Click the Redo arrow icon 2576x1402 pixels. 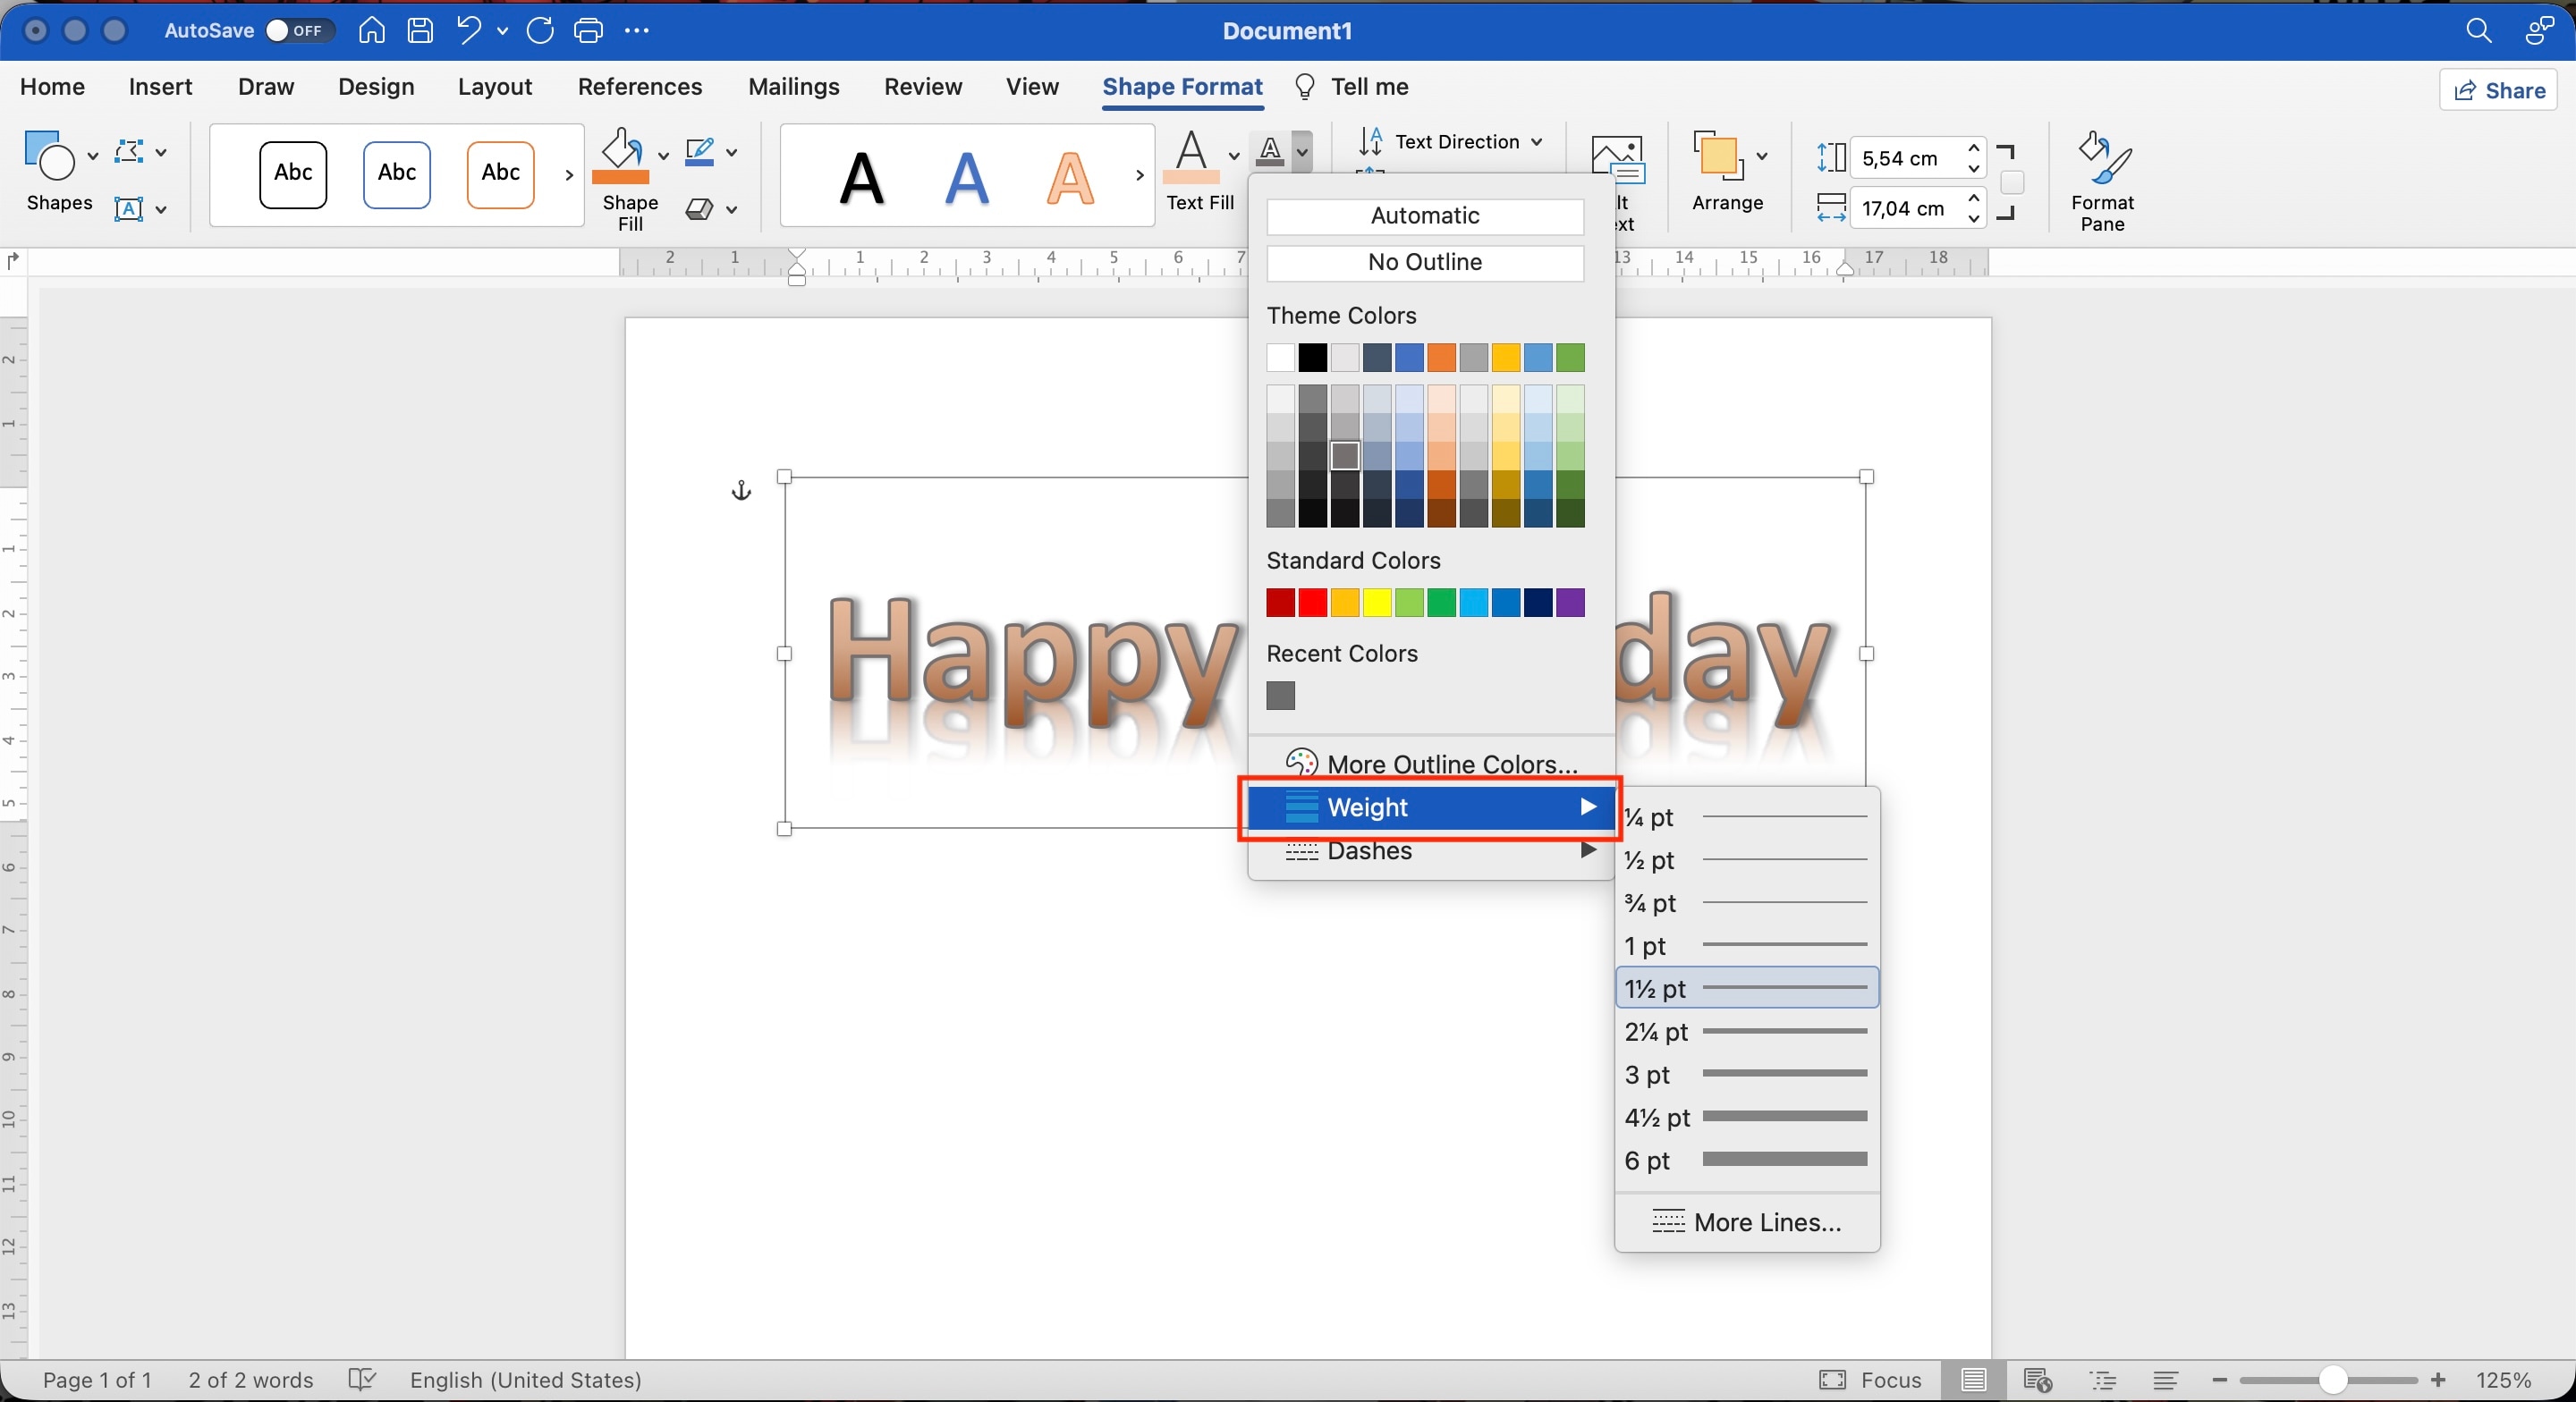coord(540,30)
